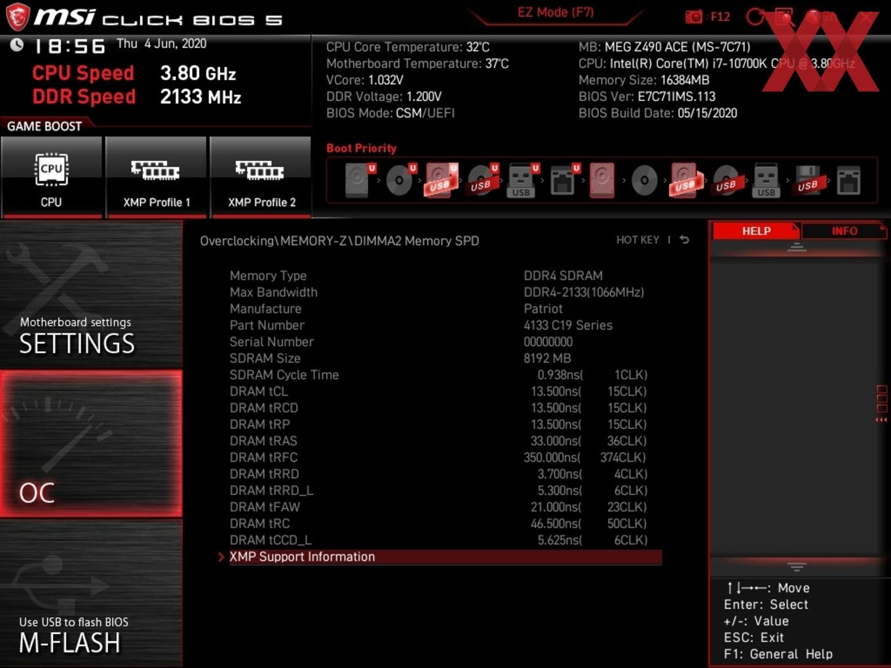Click the CPU Speed 3.80 GHz readout
The height and width of the screenshot is (668, 891).
pyautogui.click(x=134, y=73)
